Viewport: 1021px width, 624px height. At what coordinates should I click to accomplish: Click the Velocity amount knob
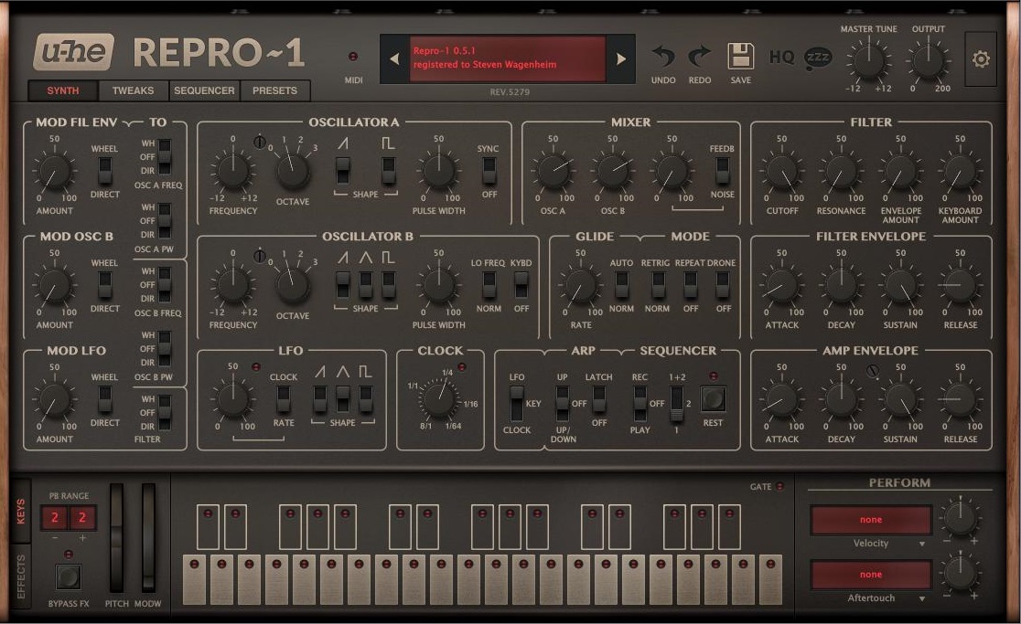pyautogui.click(x=959, y=517)
